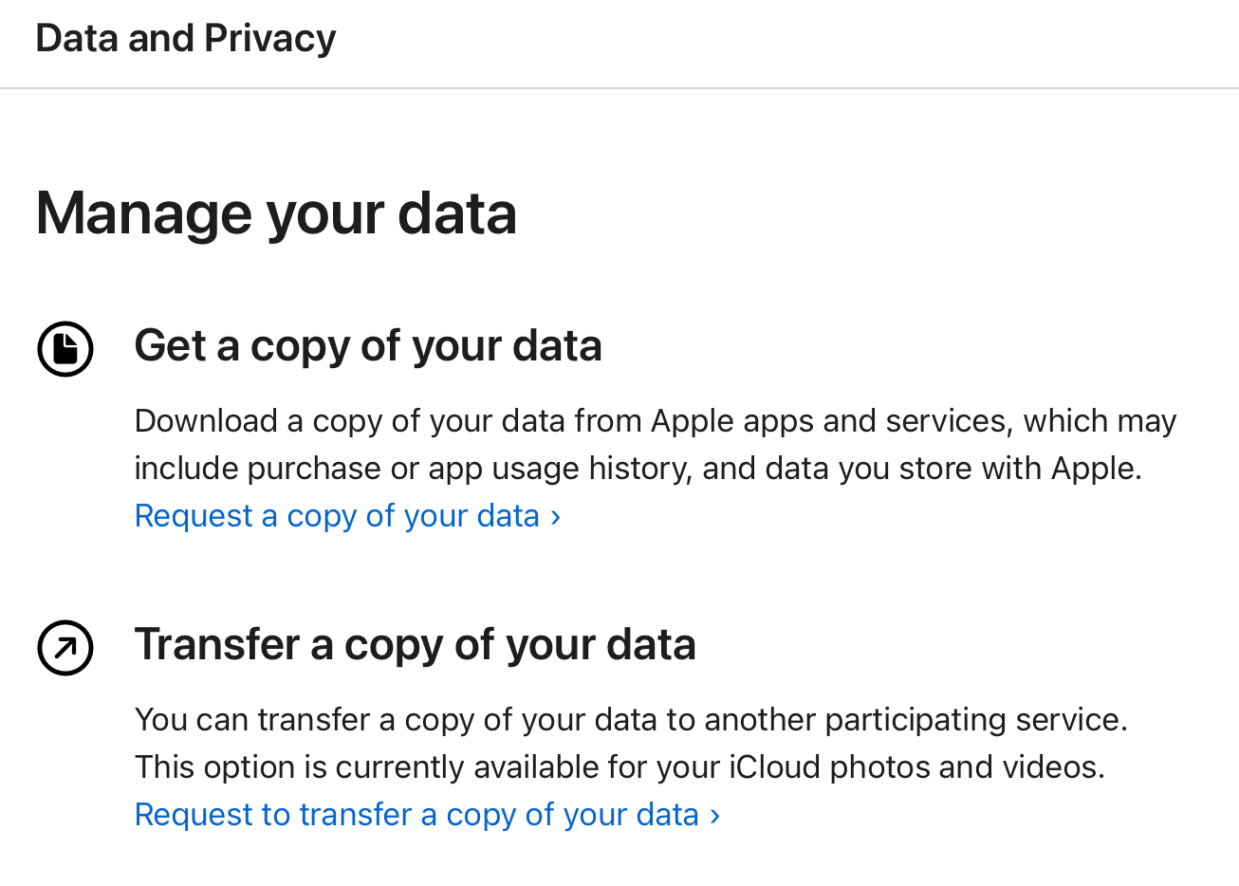Click the Data and Privacy page title
Viewport: 1239px width, 886px height.
click(185, 38)
